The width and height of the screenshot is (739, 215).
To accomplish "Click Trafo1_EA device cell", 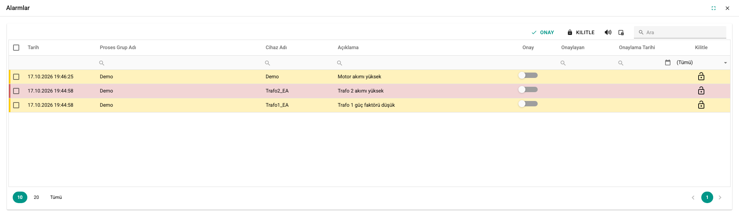I will [277, 105].
